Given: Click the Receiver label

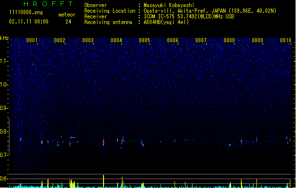Looking at the screenshot, I should coord(96,16).
